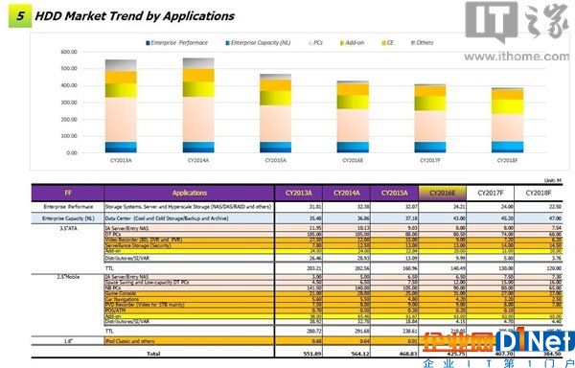575x368 pixels.
Task: Click the Applications table header
Action: (x=189, y=194)
